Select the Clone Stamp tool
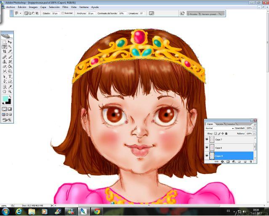Viewport: 269px width, 216px height. click(4, 62)
